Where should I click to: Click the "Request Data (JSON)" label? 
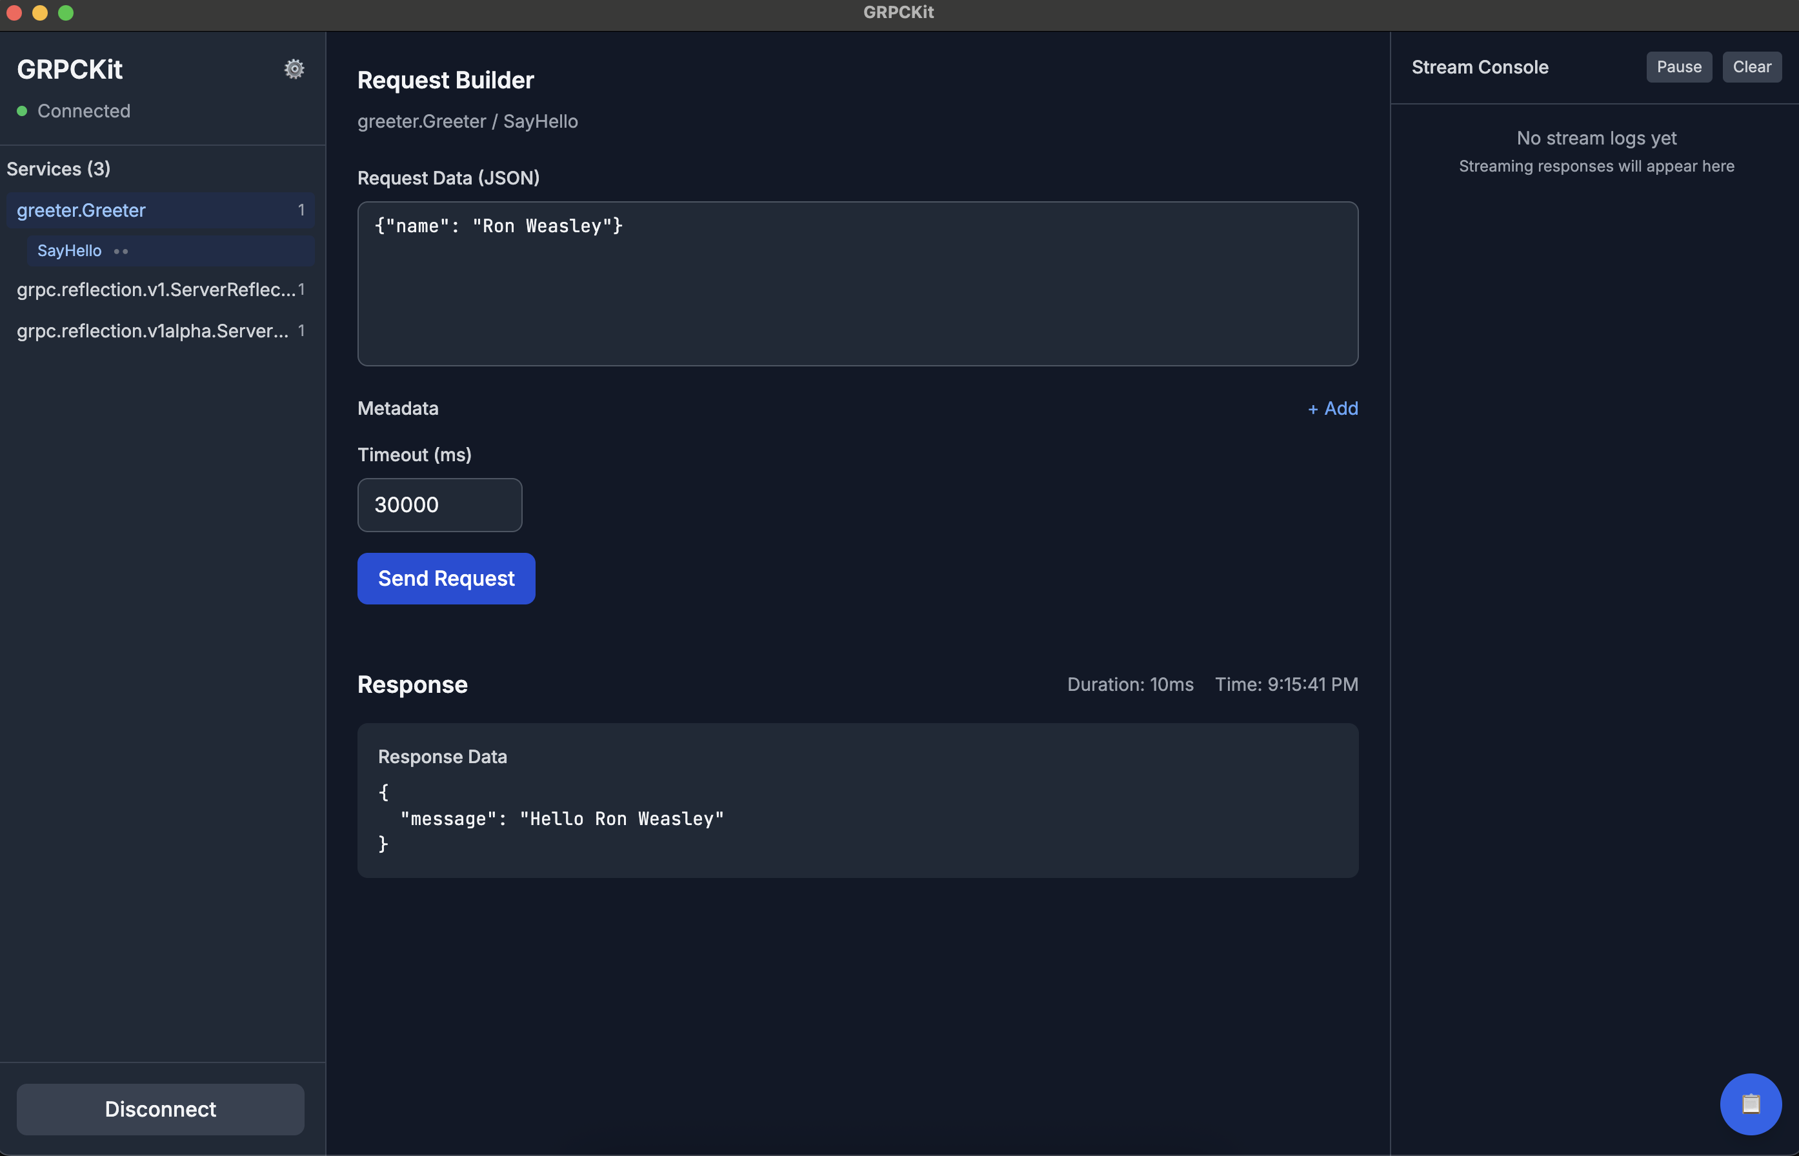click(448, 178)
